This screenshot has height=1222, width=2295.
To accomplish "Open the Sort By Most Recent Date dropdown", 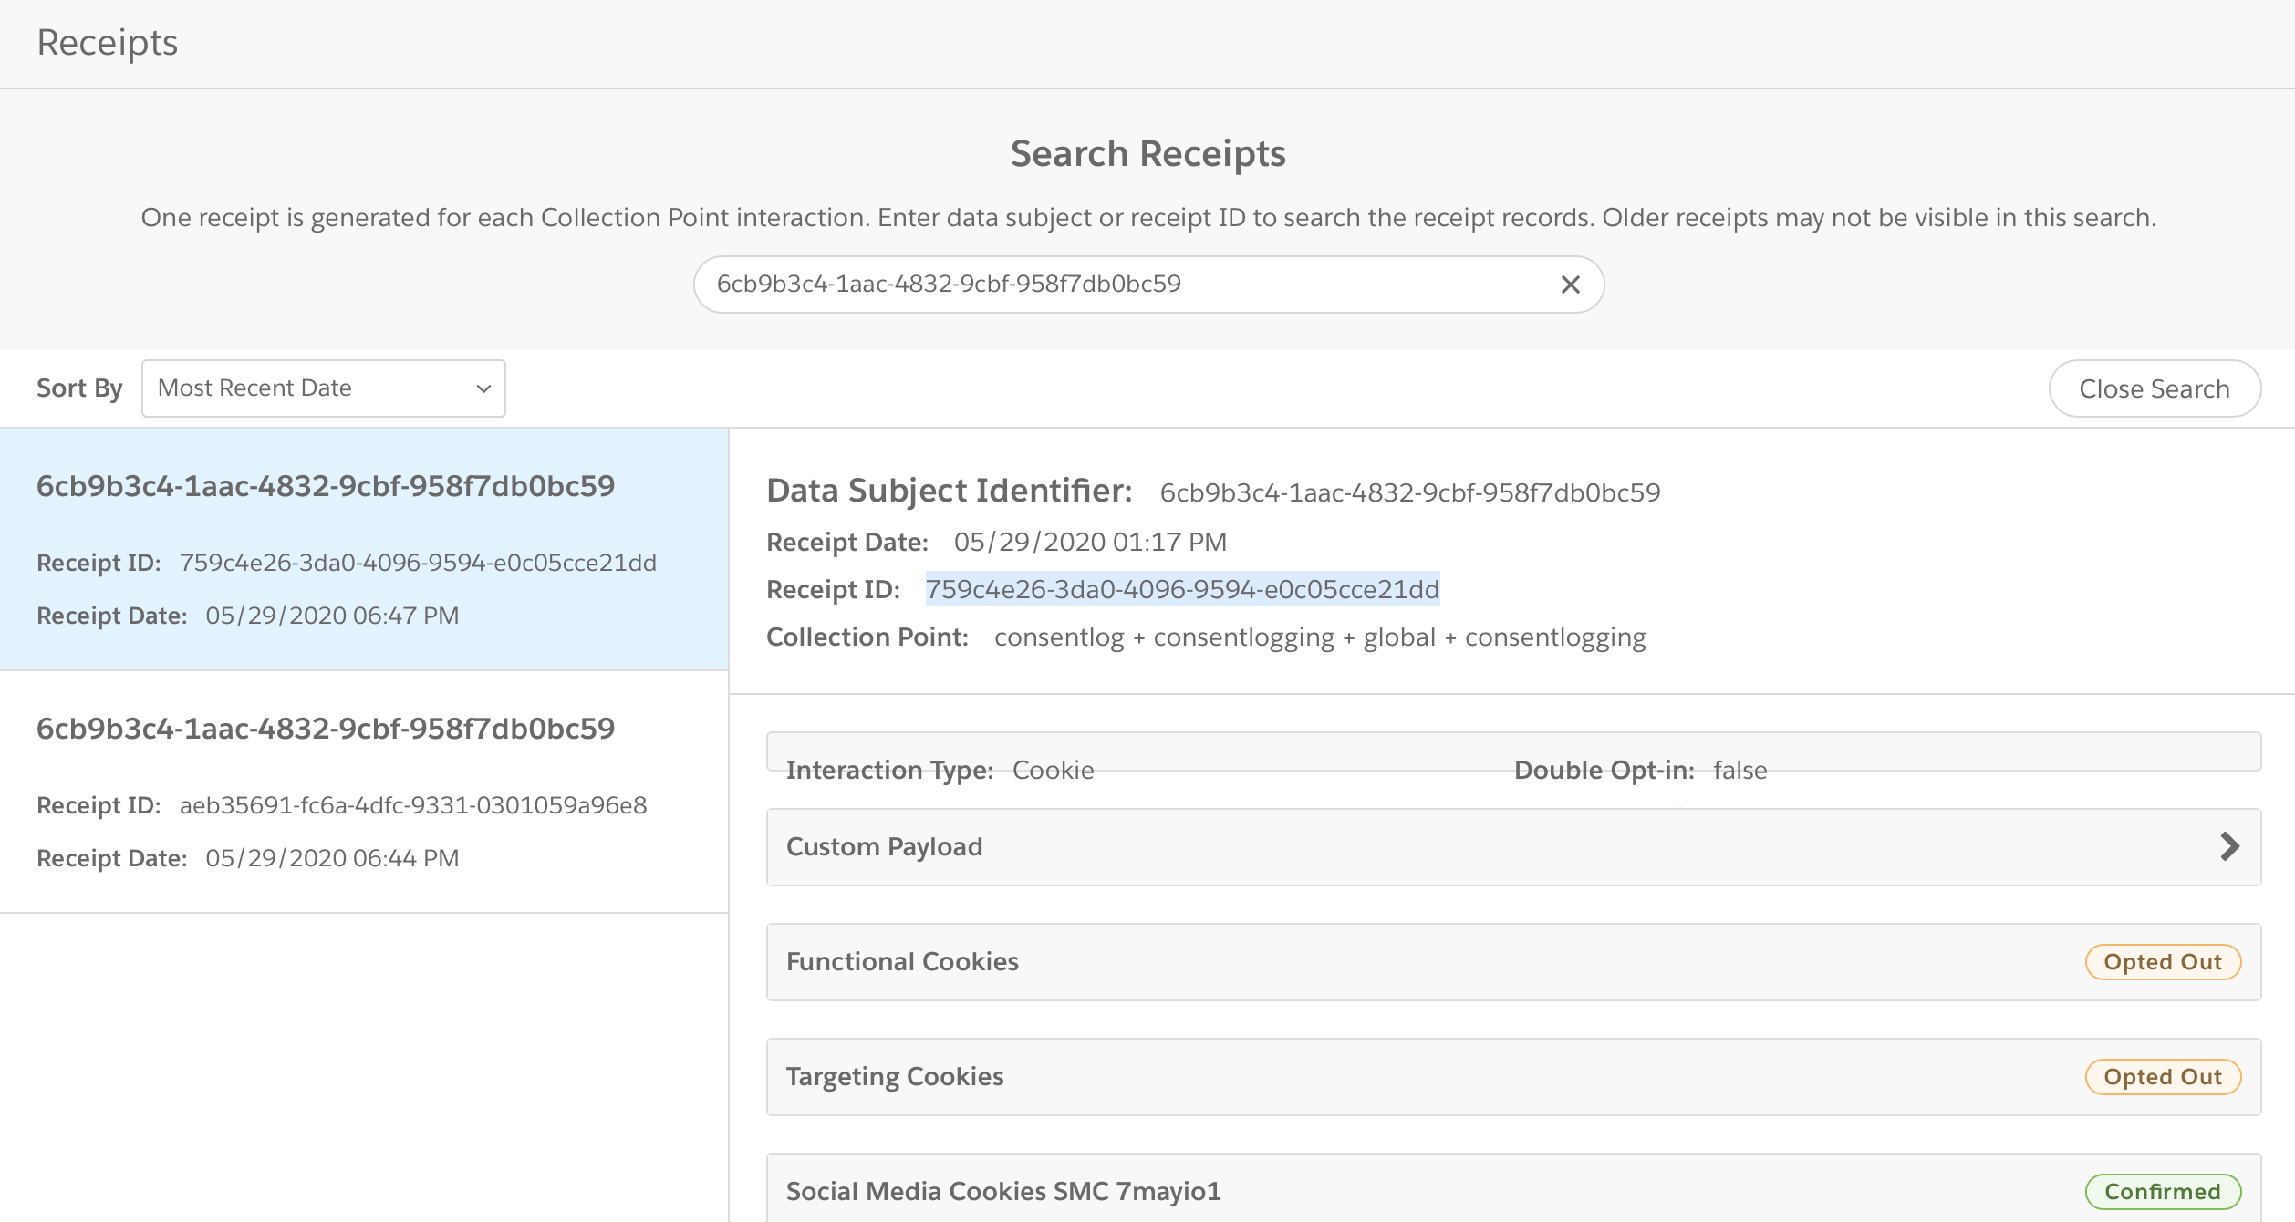I will click(x=323, y=388).
